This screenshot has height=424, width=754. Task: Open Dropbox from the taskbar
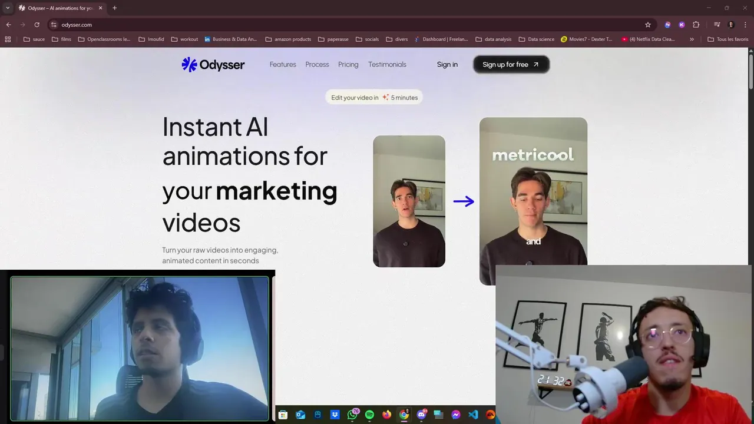[x=335, y=415]
